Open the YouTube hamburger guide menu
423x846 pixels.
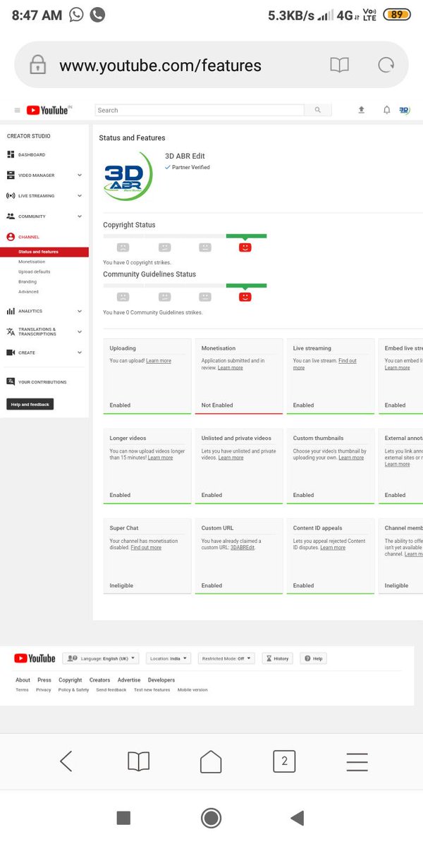[x=17, y=110]
